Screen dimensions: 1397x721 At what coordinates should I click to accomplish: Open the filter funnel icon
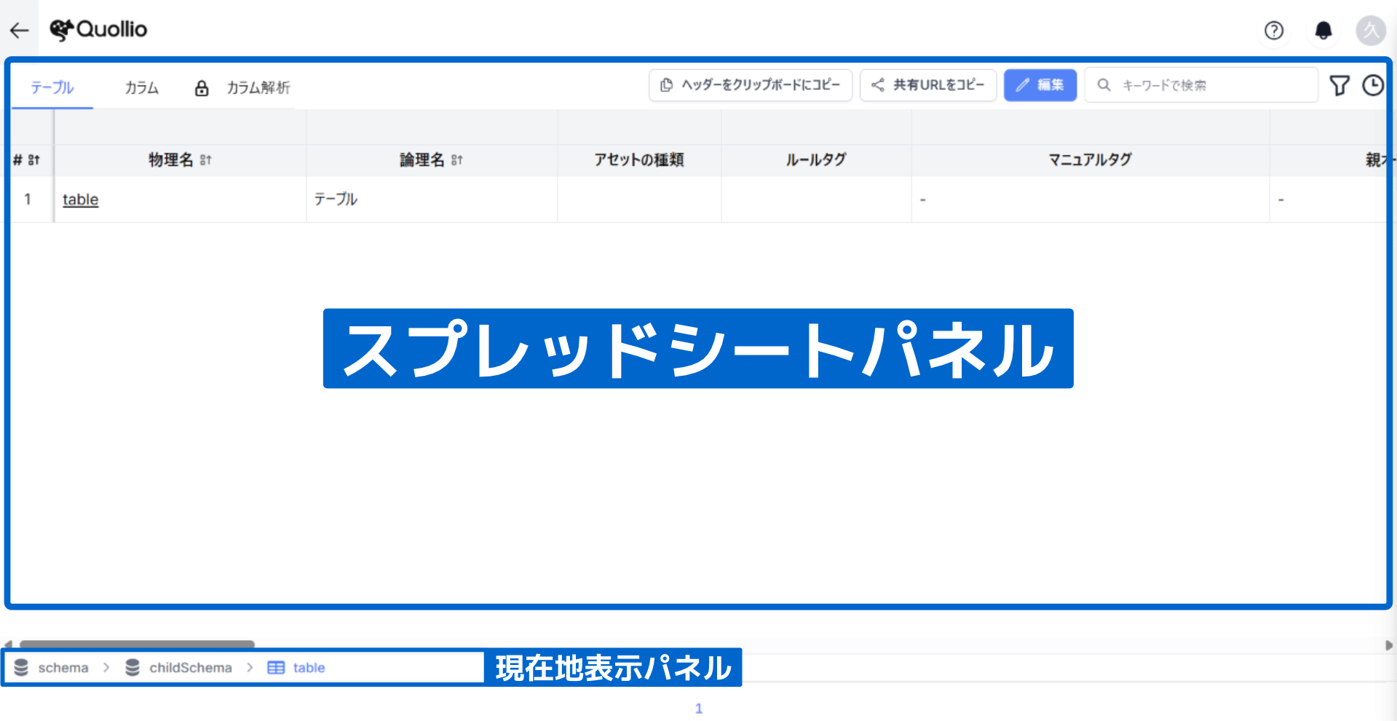(1339, 85)
